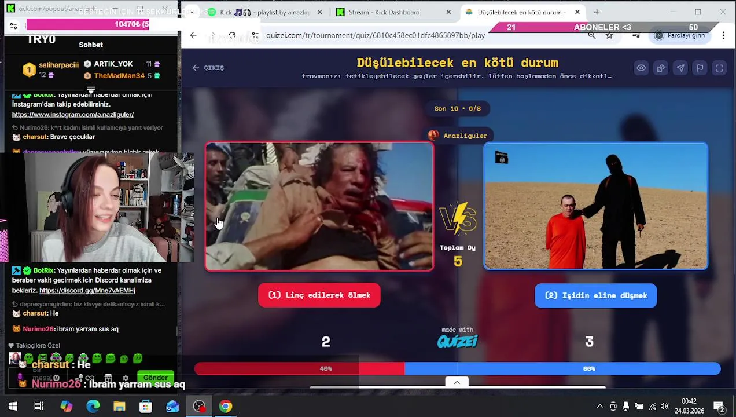
Task: Open the Instagram a.nazliguler link in chat
Action: click(x=73, y=115)
